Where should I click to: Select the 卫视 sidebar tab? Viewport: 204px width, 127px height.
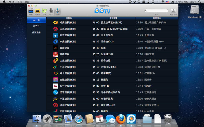[36, 20]
